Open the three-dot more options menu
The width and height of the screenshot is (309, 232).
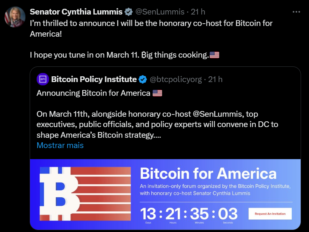(296, 12)
